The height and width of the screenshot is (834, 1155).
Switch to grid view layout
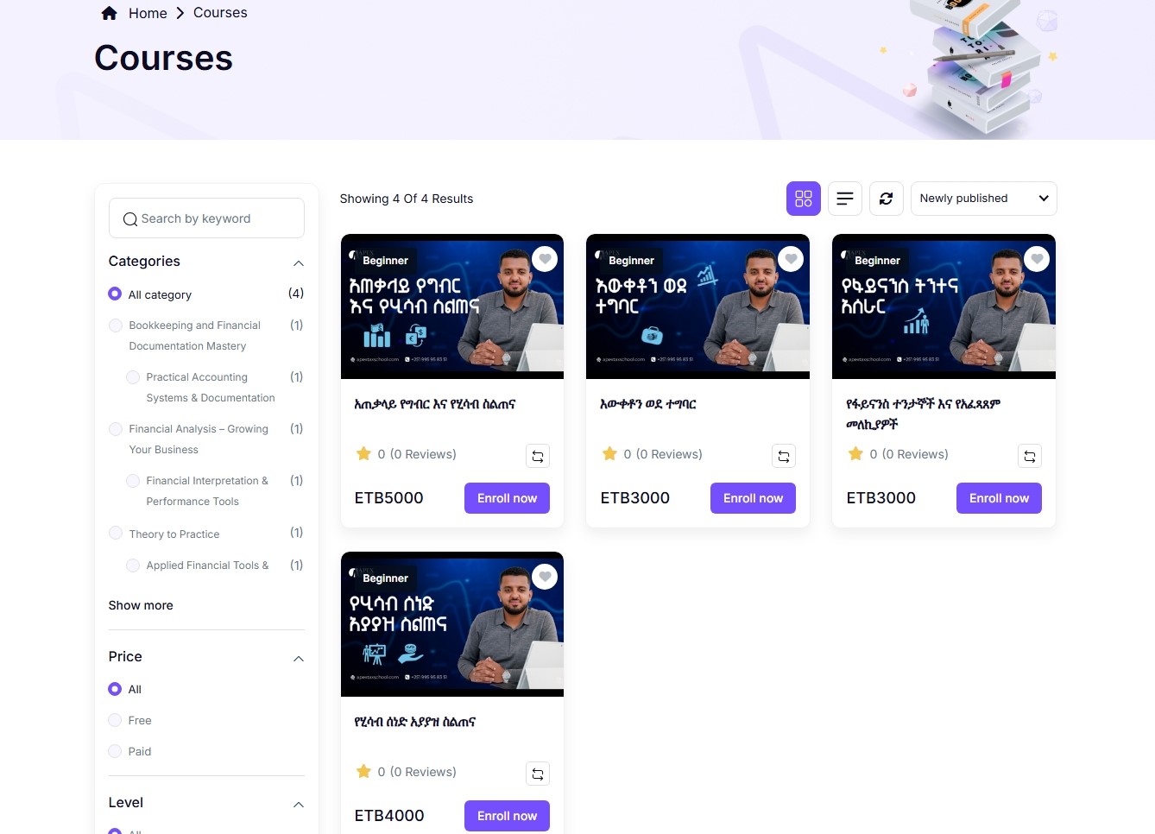pos(803,199)
